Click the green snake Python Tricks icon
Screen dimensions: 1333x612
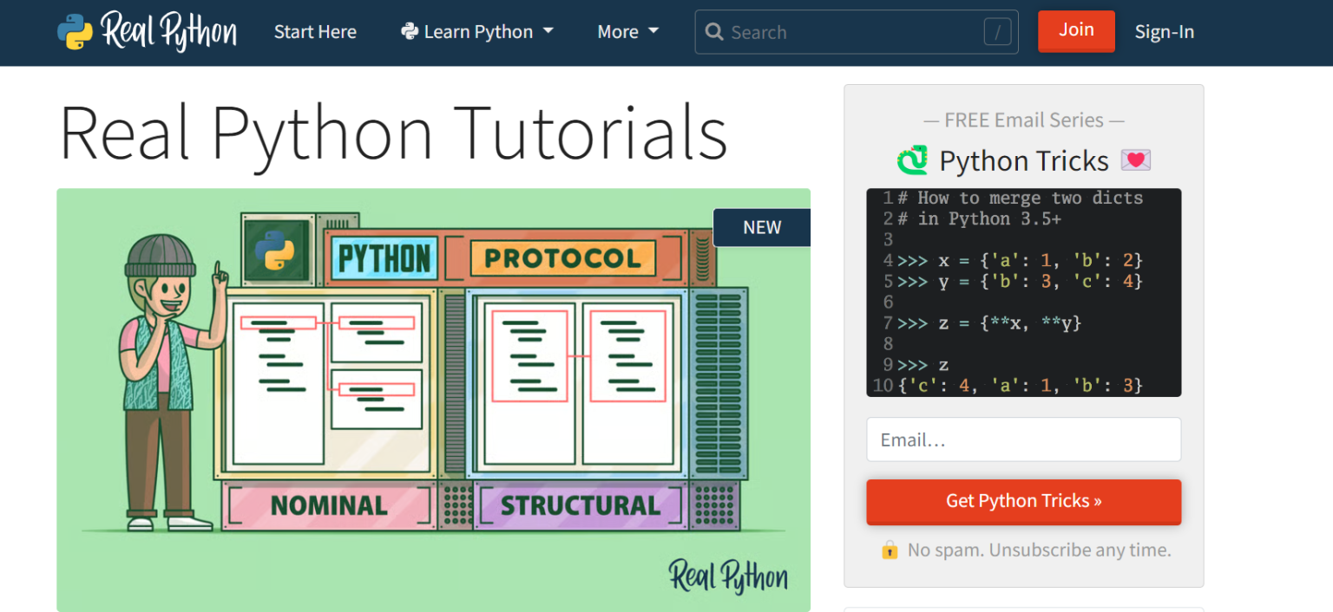912,161
